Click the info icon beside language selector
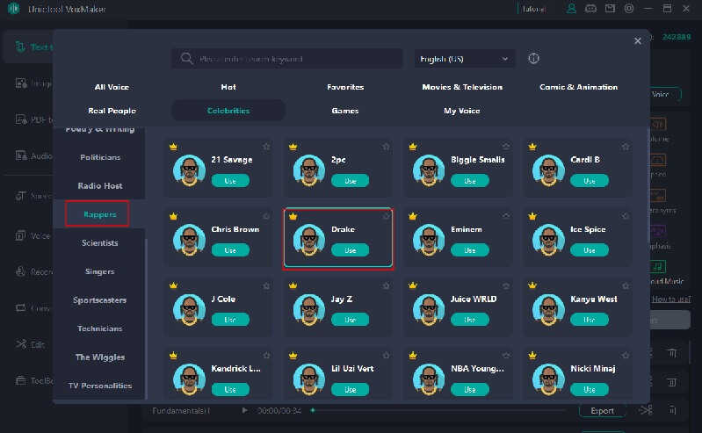This screenshot has height=433, width=702. click(x=533, y=59)
